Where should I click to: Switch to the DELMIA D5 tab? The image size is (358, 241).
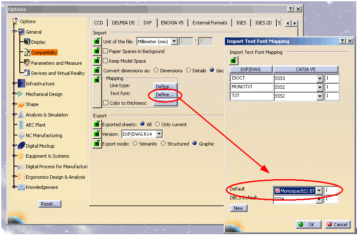click(123, 23)
